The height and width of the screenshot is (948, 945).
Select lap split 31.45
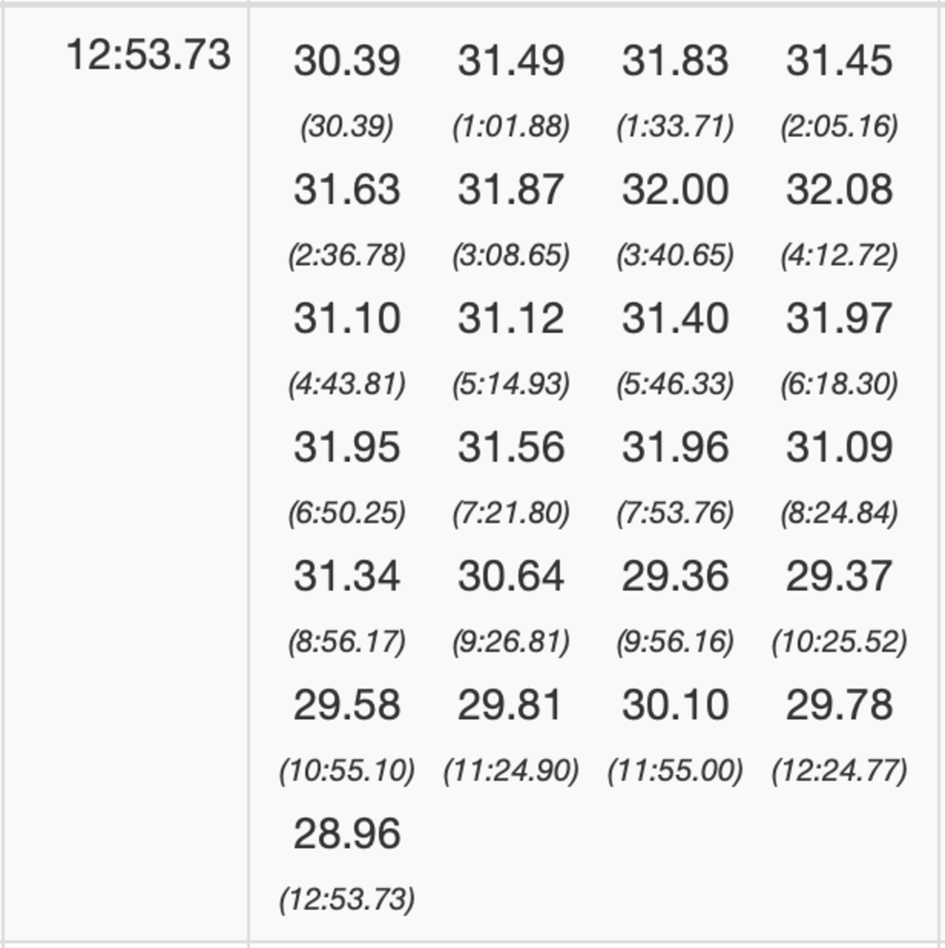(x=839, y=61)
